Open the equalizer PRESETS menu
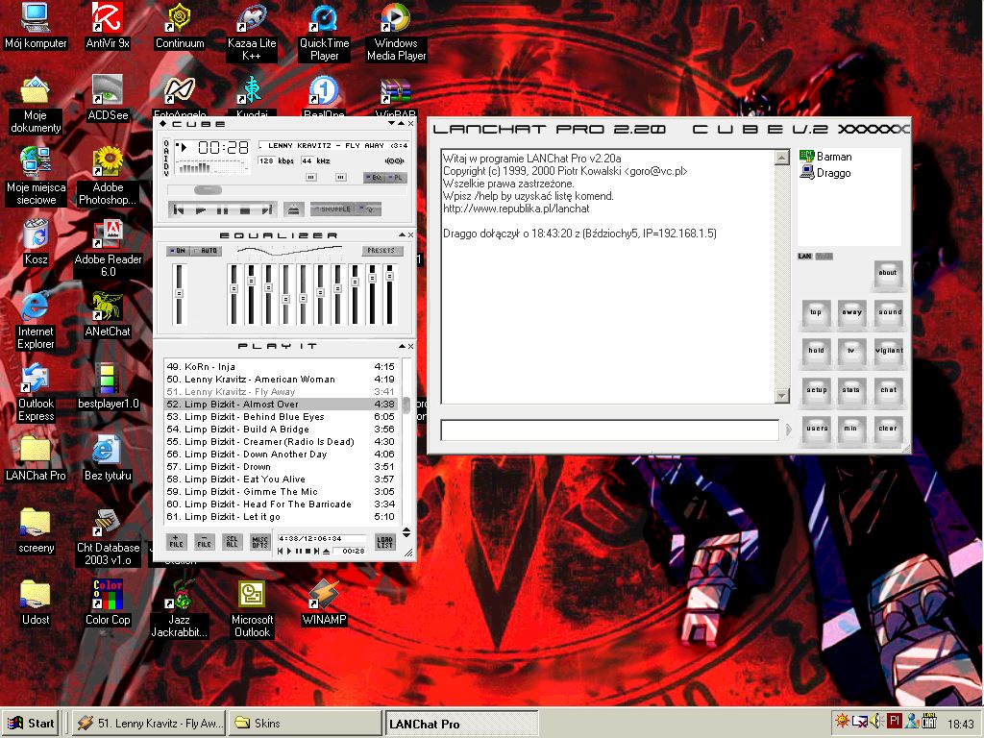 tap(380, 251)
